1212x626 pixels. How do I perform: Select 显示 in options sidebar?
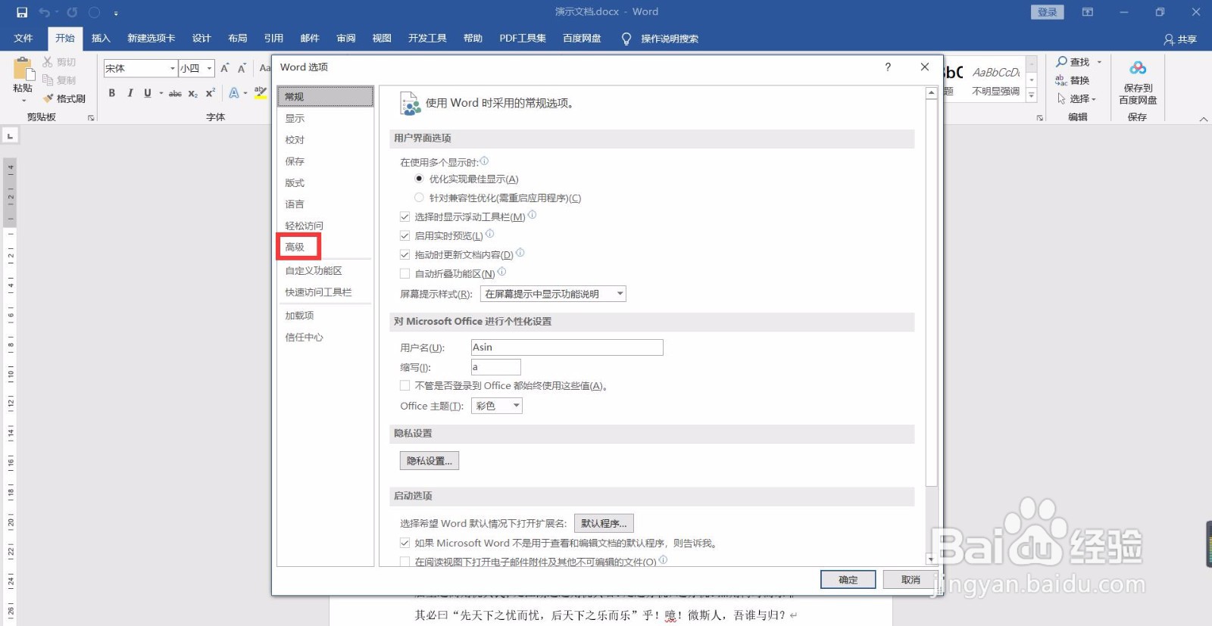click(x=295, y=118)
